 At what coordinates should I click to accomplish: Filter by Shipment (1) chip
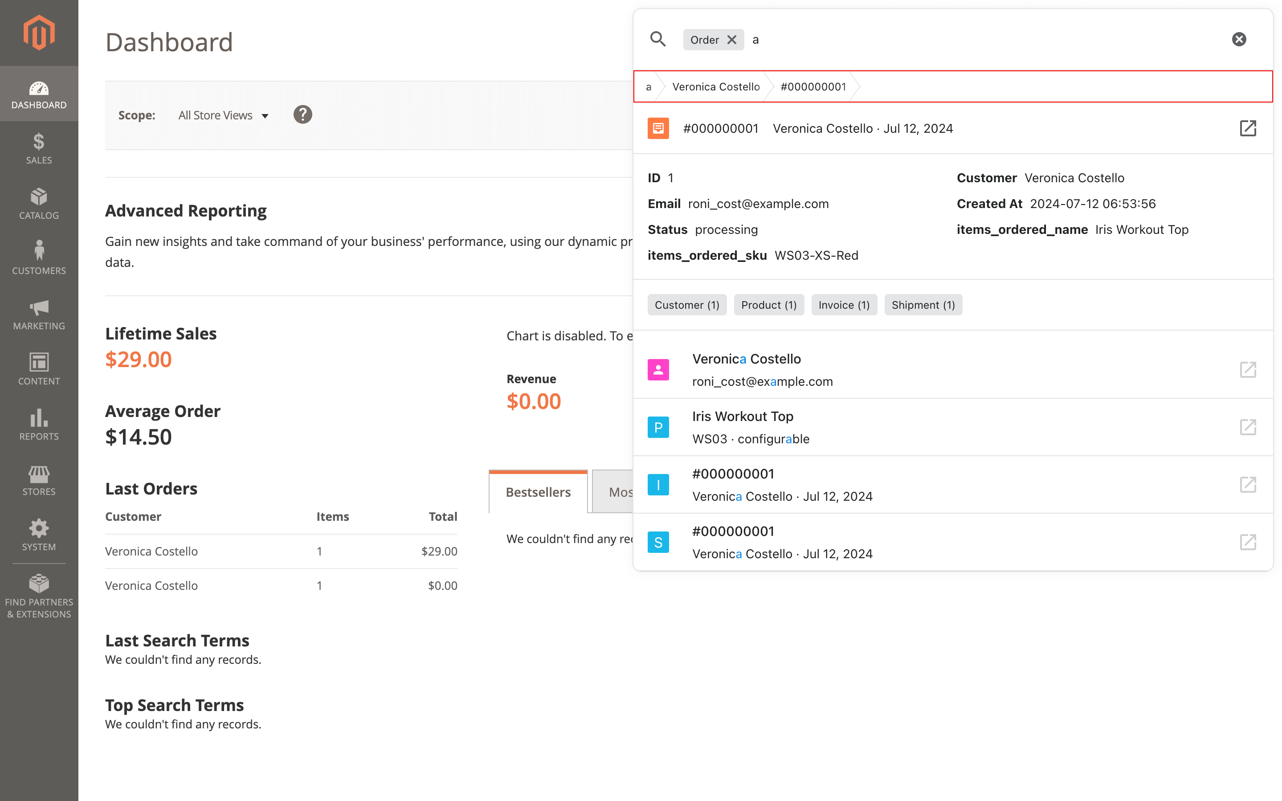pos(923,305)
